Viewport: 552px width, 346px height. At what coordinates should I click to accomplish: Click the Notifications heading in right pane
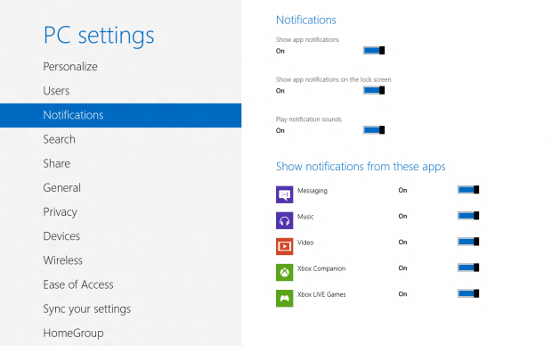tap(306, 21)
